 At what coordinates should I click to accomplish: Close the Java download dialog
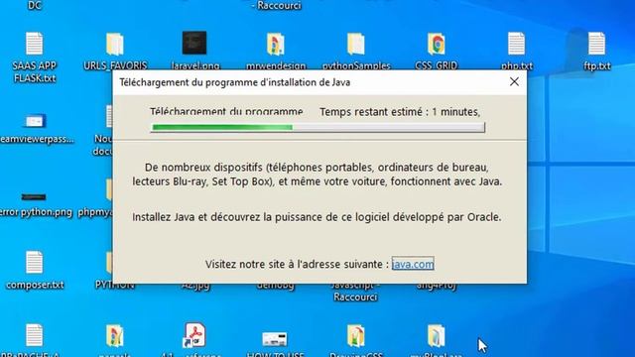[x=514, y=81]
